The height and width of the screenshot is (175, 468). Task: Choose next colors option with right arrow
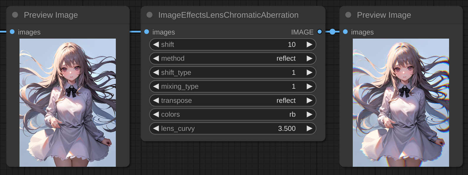pyautogui.click(x=309, y=114)
